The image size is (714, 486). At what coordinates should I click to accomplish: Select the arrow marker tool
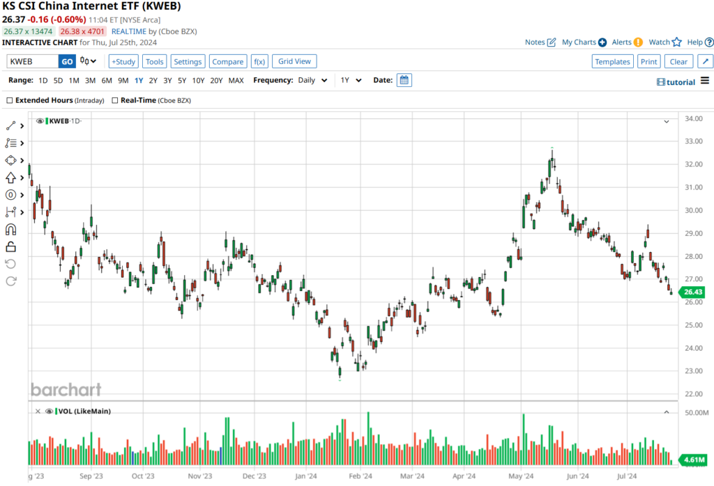[x=11, y=178]
